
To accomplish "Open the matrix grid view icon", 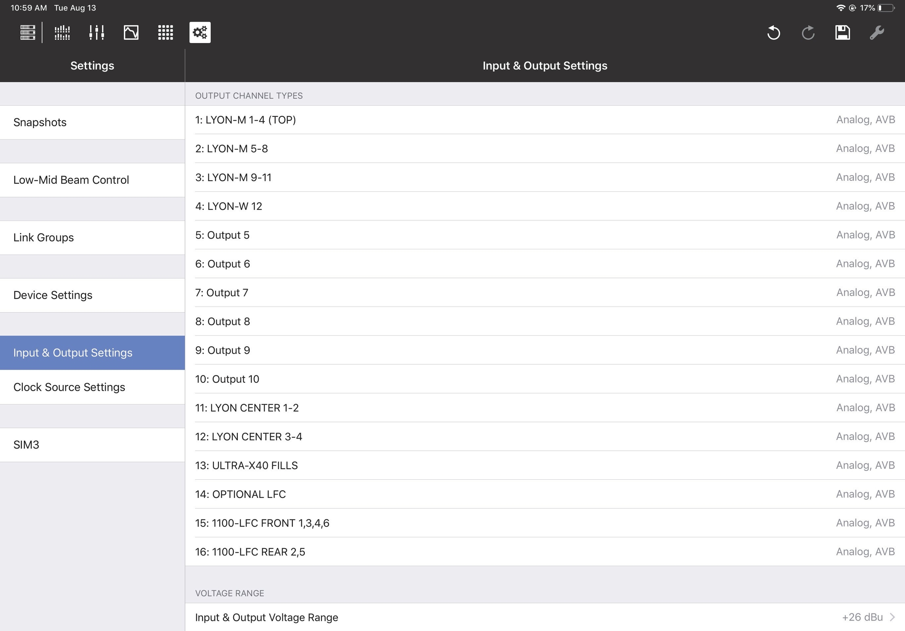I will (x=165, y=32).
